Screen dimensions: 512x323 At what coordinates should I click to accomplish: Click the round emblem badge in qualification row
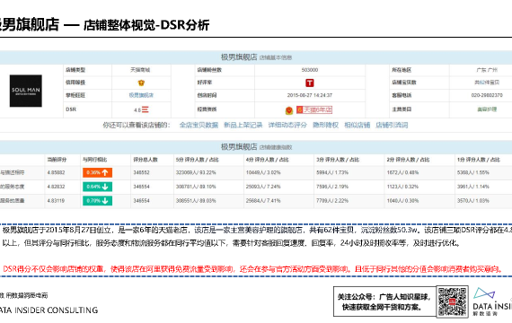(289, 110)
